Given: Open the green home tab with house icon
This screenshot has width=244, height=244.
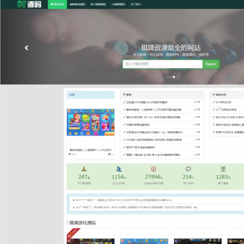Looking at the screenshot, I should (x=57, y=4).
